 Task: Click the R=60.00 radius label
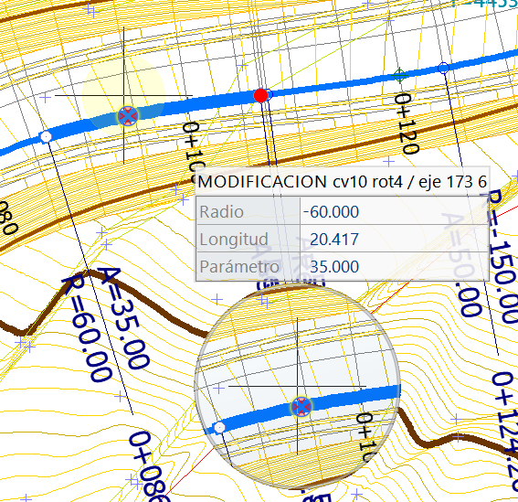pyautogui.click(x=86, y=328)
